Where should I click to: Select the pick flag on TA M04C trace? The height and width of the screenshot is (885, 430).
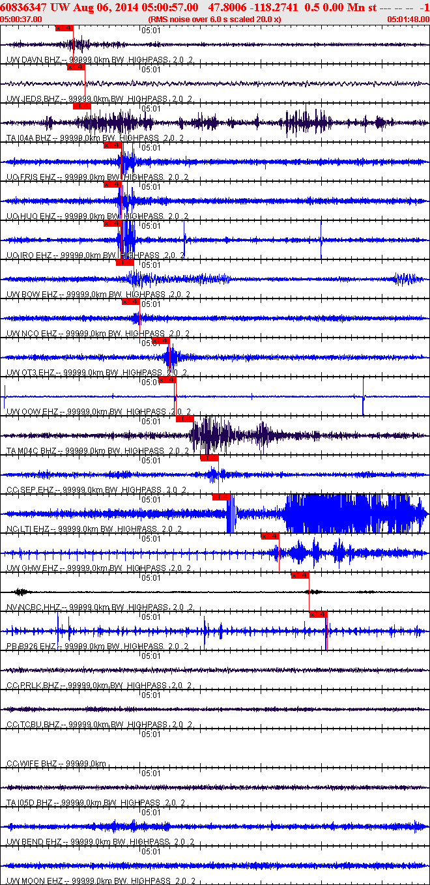click(185, 419)
